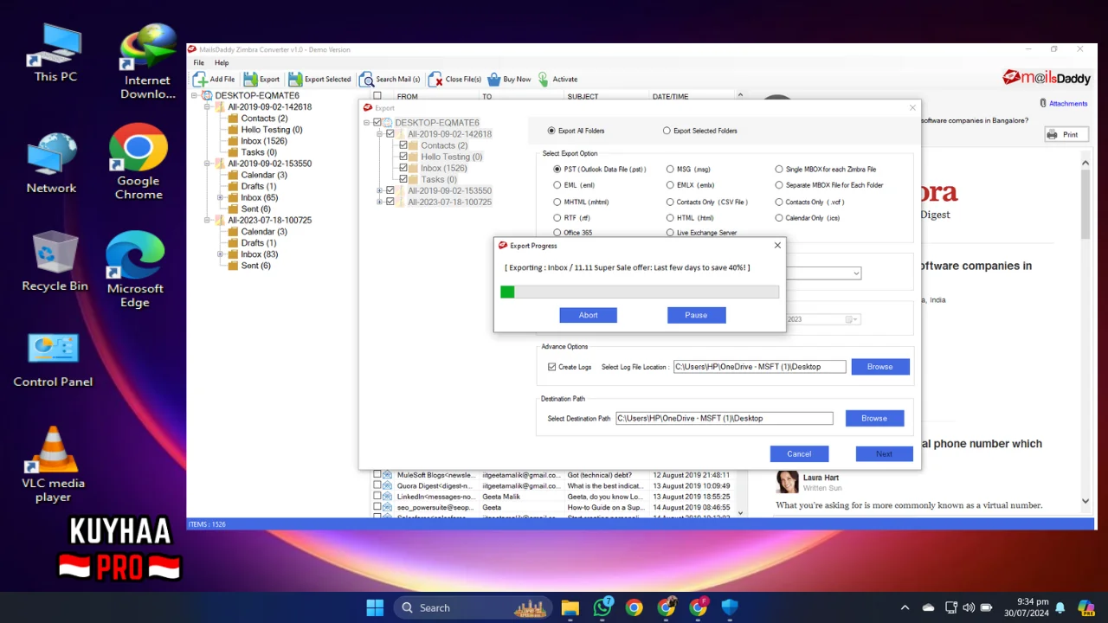The width and height of the screenshot is (1108, 623).
Task: Open the Help menu
Action: tap(222, 63)
